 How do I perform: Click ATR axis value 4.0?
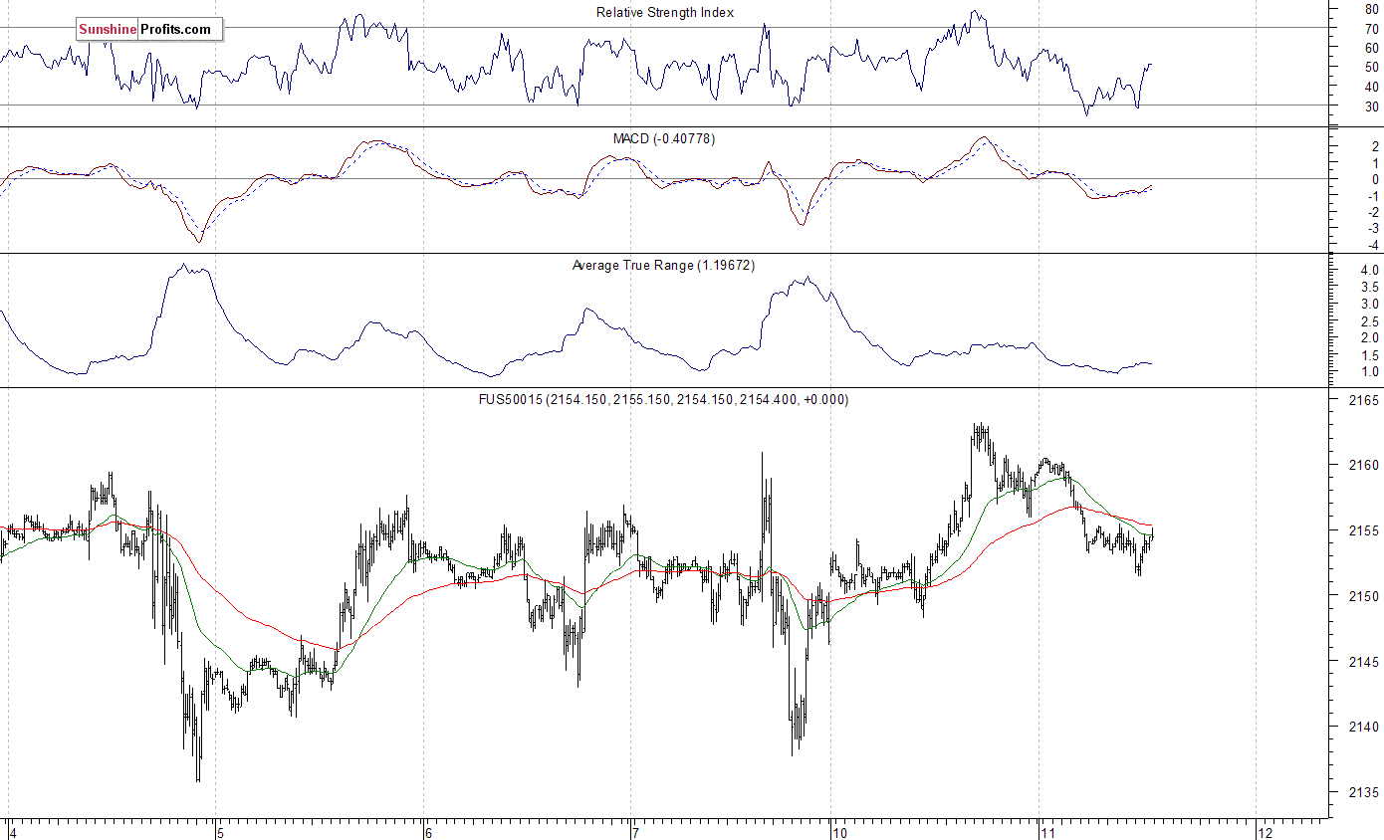1369,271
